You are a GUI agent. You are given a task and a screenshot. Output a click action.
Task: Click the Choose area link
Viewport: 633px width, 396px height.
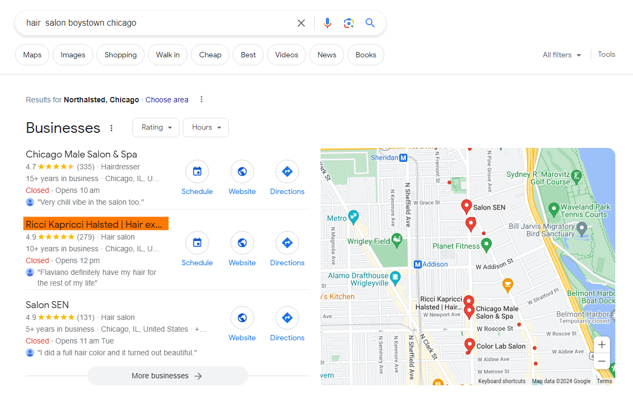(167, 100)
